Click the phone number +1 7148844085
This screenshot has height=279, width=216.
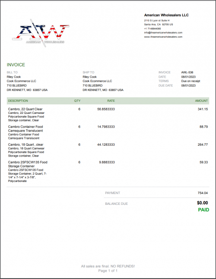click(x=152, y=28)
